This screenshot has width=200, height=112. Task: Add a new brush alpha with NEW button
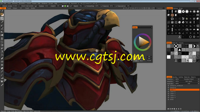coord(179,37)
